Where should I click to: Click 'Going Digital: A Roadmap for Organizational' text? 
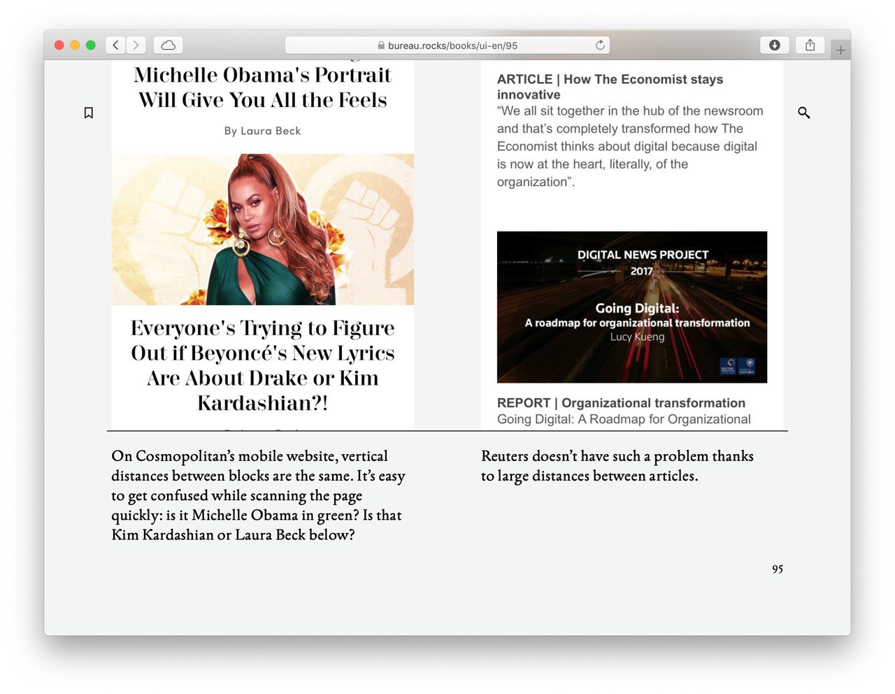(x=624, y=419)
